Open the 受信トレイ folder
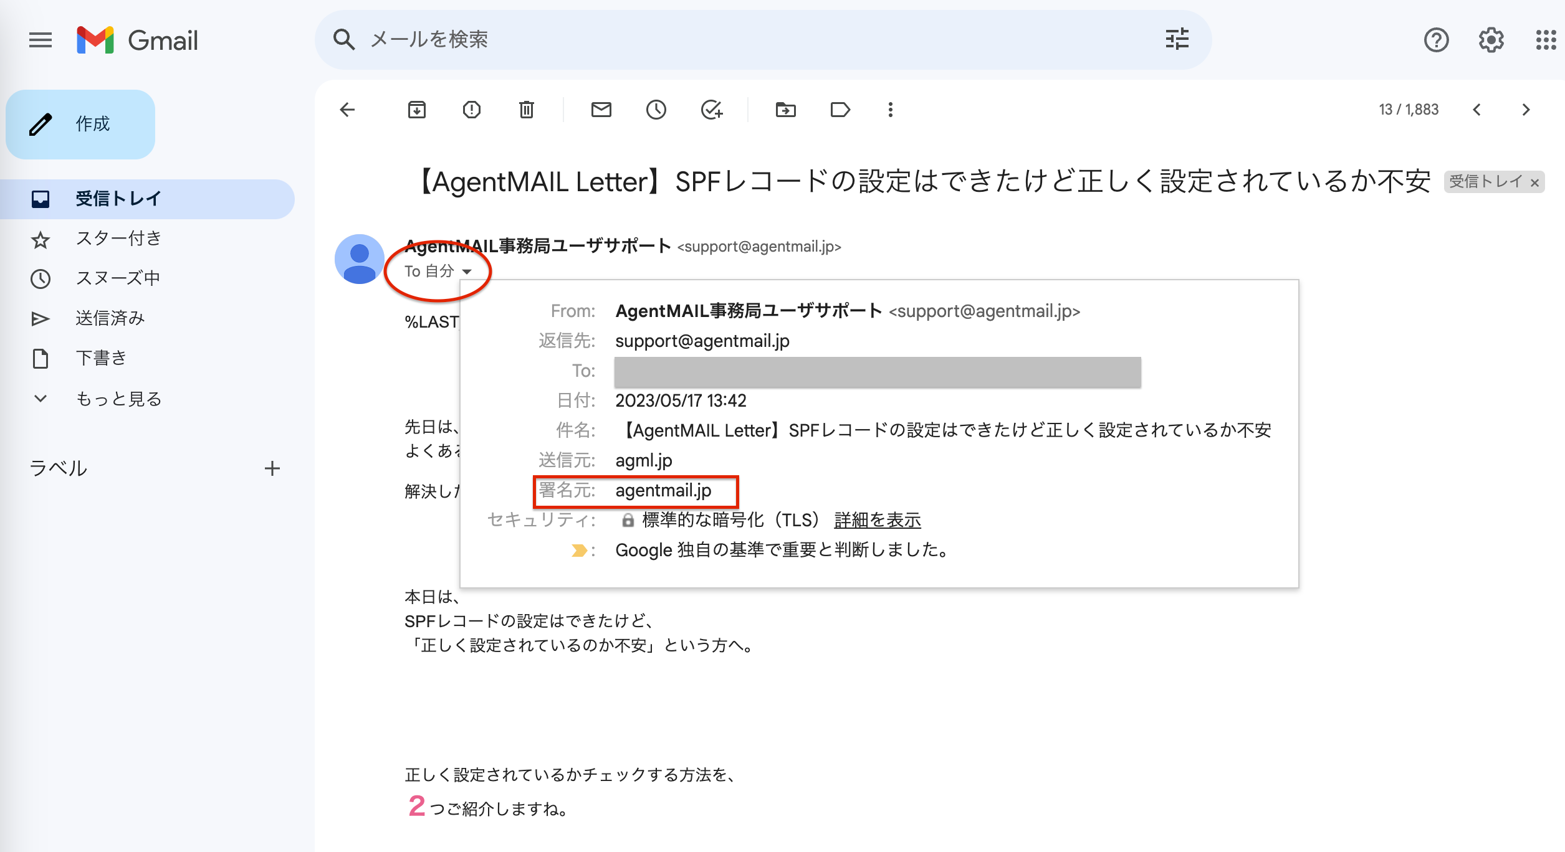 [x=118, y=199]
